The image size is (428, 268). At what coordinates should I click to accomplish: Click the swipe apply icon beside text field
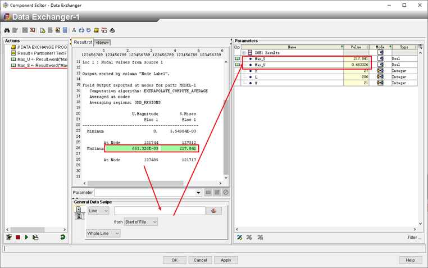[x=213, y=211]
